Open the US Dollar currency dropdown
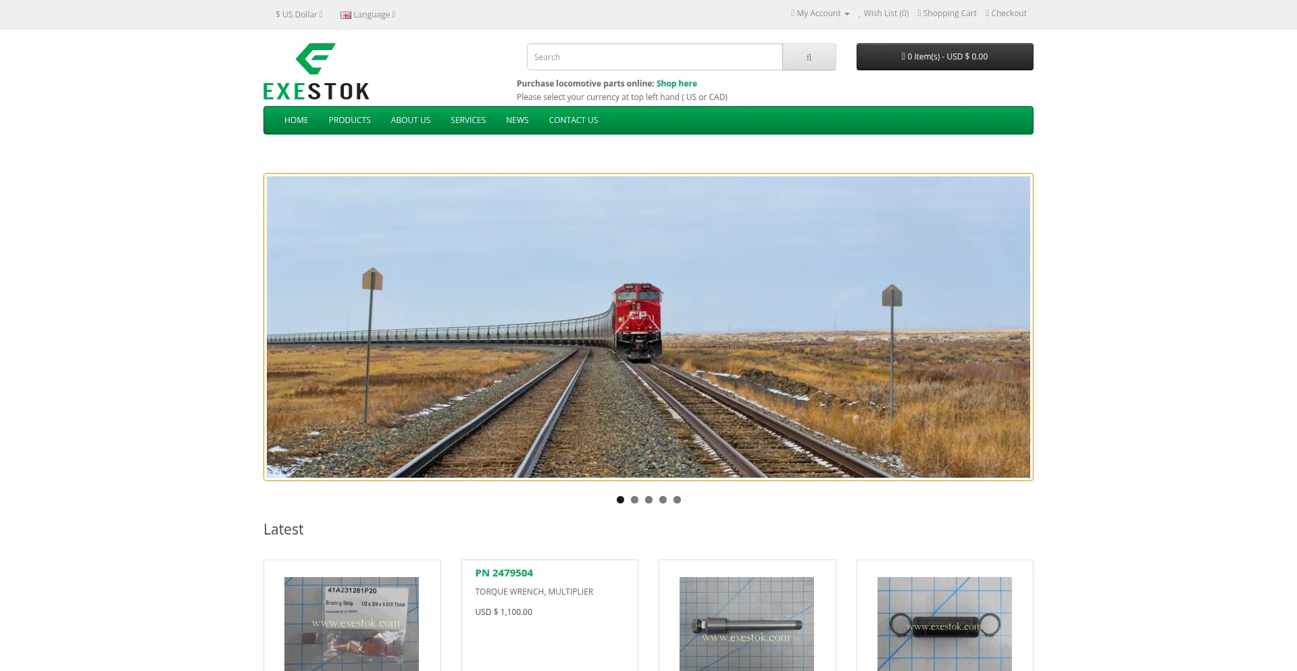 coord(299,14)
